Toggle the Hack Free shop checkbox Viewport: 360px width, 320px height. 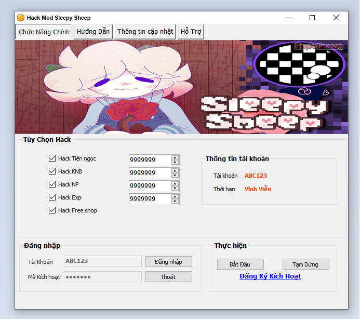coord(52,210)
